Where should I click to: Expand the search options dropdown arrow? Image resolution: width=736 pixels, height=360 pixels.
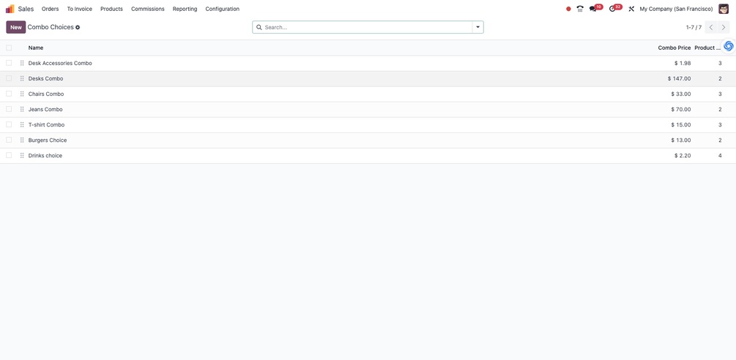(x=477, y=27)
